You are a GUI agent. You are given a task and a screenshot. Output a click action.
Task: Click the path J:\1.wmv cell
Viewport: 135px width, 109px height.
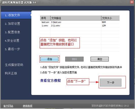55,26
